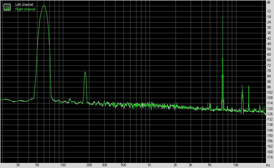The width and height of the screenshot is (274, 168).
Task: Click the -126 dB scale label
Action: pos(269,114)
